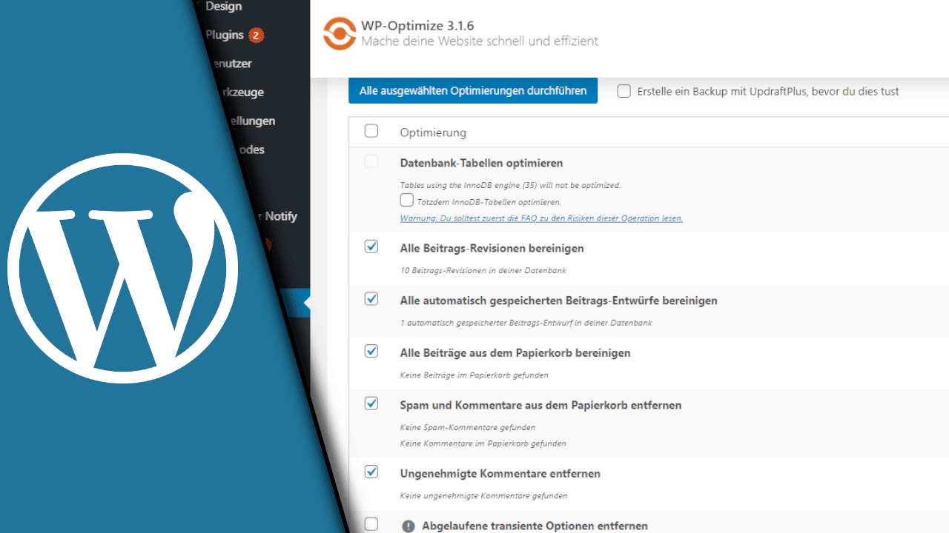Click the UpdraftPlus backup label text
This screenshot has height=533, width=949.
click(768, 91)
